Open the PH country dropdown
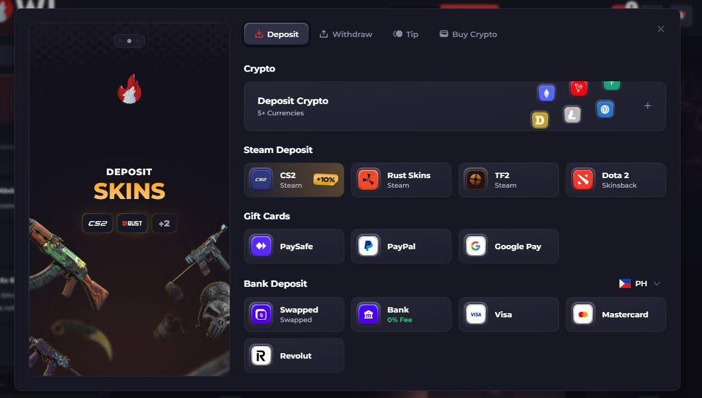 click(x=640, y=283)
